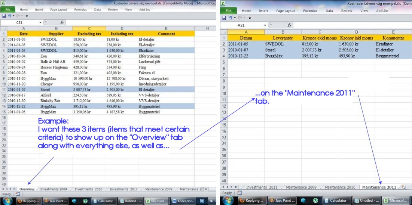
Task: Open the Formulas ribbon tab in left window
Action: click(x=81, y=10)
